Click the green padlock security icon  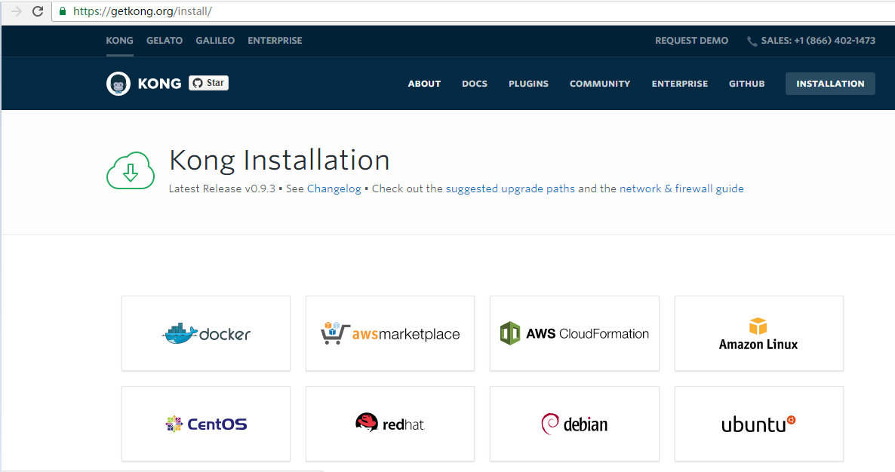[63, 11]
